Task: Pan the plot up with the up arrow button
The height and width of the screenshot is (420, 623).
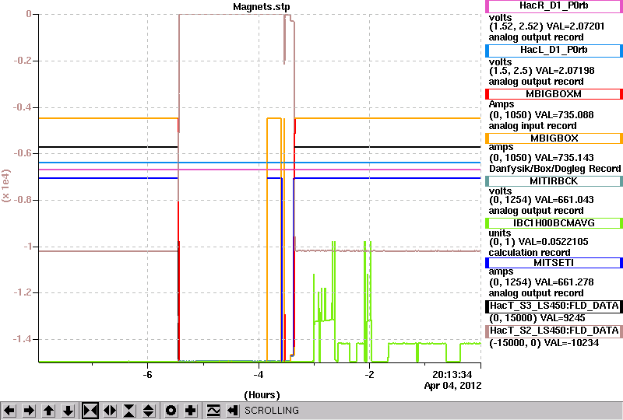Action: pos(49,411)
